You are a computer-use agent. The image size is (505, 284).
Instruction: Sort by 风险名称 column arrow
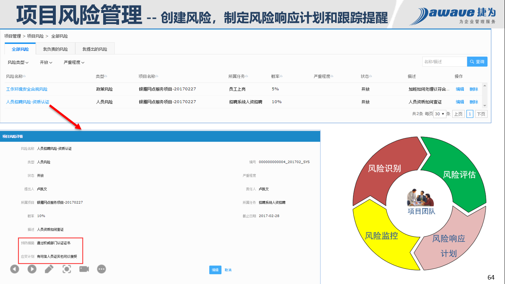[24, 76]
